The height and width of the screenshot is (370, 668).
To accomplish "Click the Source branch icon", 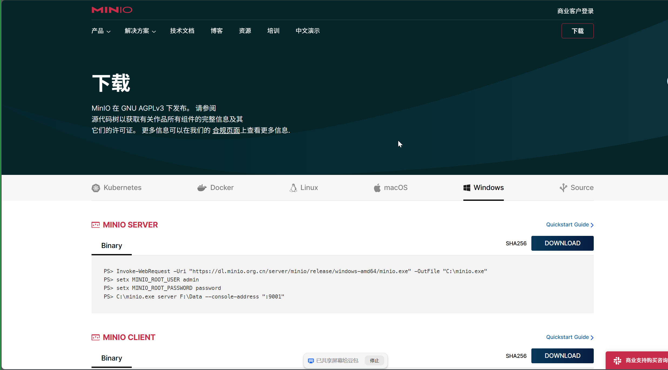I will point(563,188).
